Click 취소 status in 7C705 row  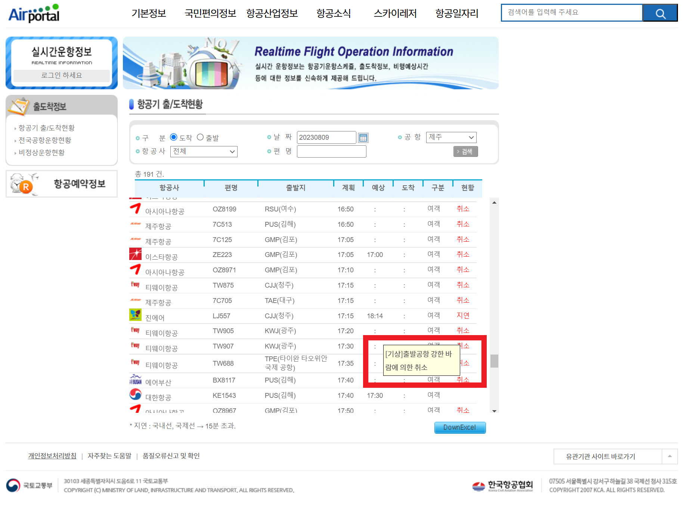click(463, 300)
